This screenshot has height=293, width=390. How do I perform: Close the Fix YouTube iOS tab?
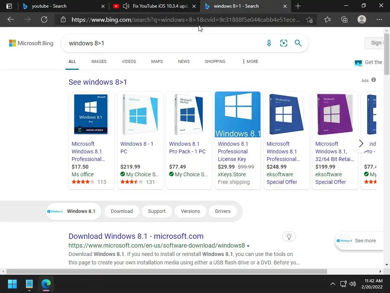click(x=194, y=6)
